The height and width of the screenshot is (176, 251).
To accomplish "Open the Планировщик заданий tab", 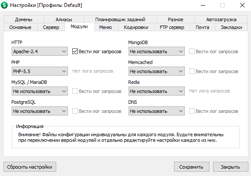I will [x=120, y=19].
